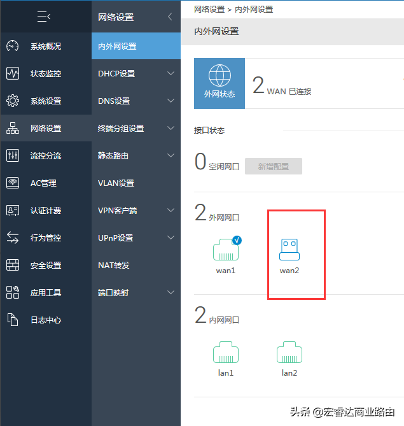Click the 应用工具 apps wrench icon
Screen dimensions: 404x426
pos(13,292)
